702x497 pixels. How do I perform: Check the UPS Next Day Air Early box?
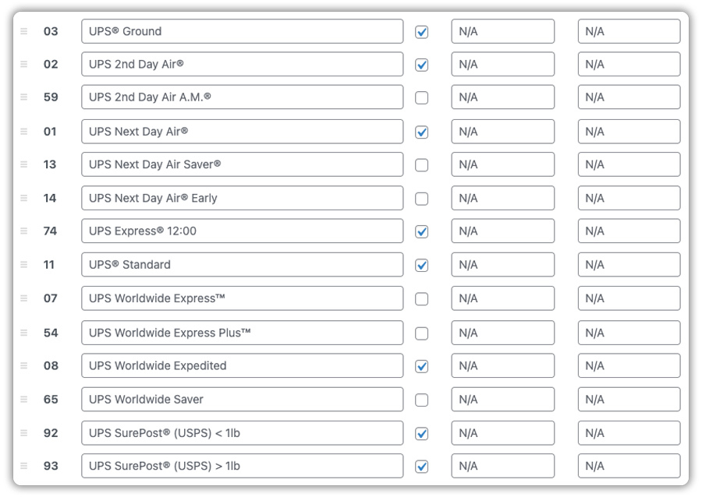(421, 199)
